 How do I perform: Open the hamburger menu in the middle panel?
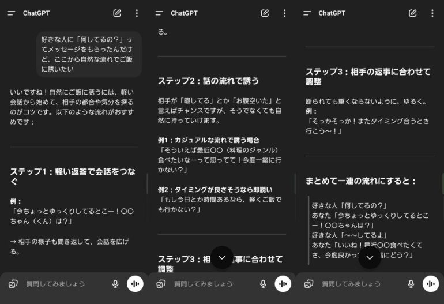(159, 13)
